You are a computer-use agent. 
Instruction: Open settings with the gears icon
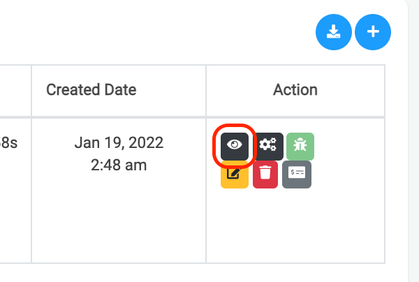[268, 145]
